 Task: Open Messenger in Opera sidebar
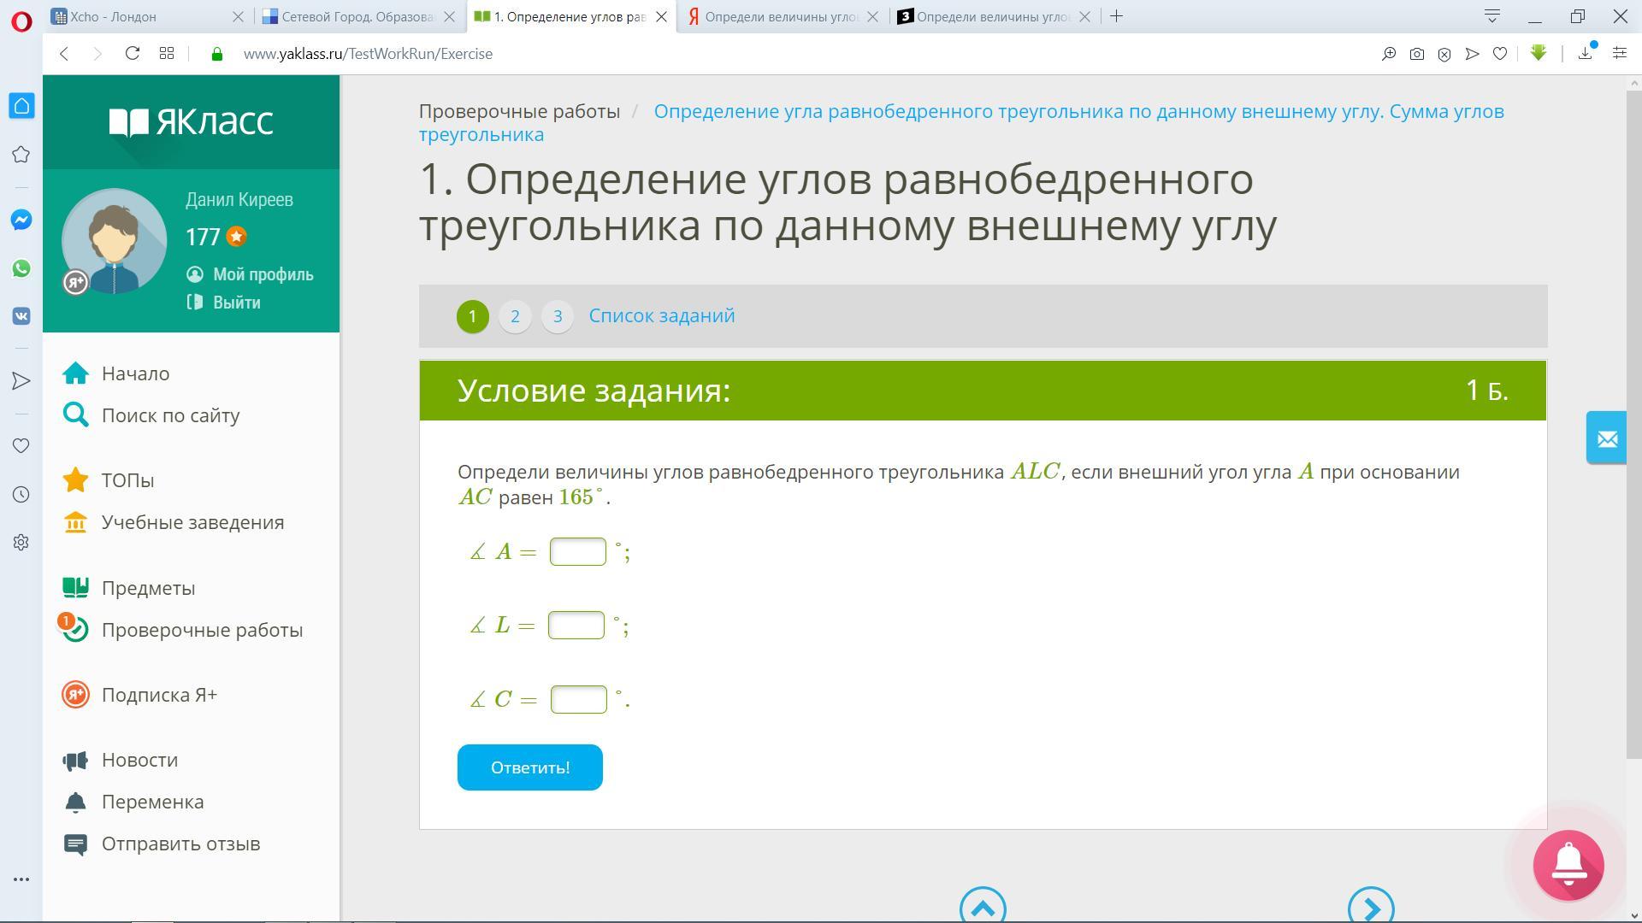click(21, 220)
